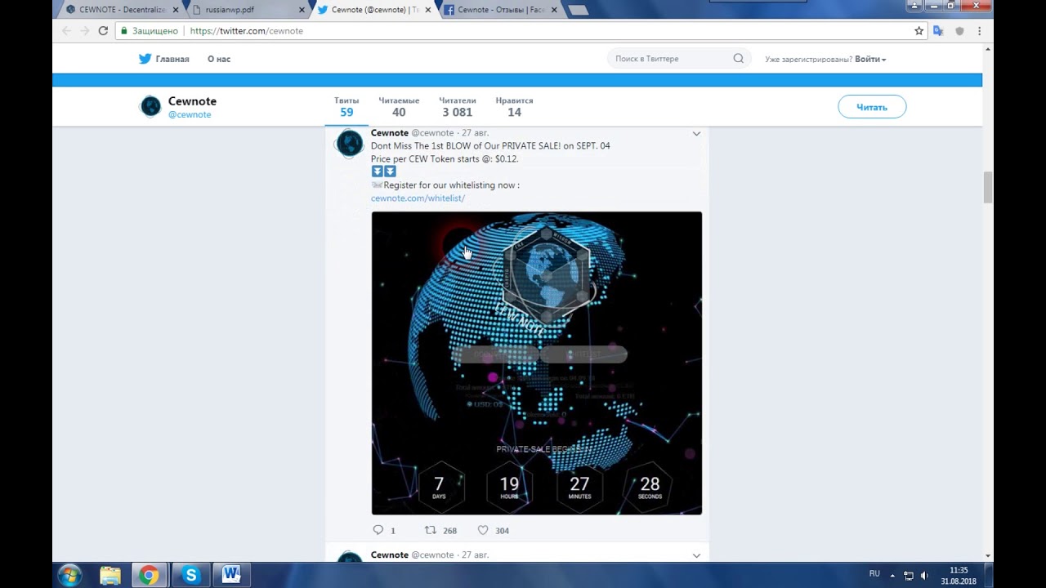Image resolution: width=1046 pixels, height=588 pixels.
Task: Close the russianwp.pdf tab
Action: (302, 10)
